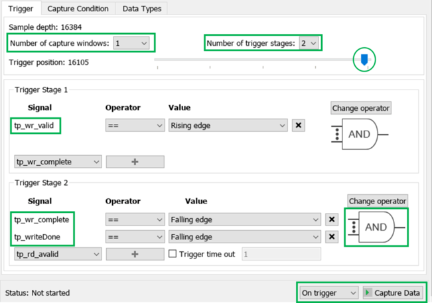Expand the On trigger mode dropdown
Viewport: 432px width, 303px height.
point(328,292)
